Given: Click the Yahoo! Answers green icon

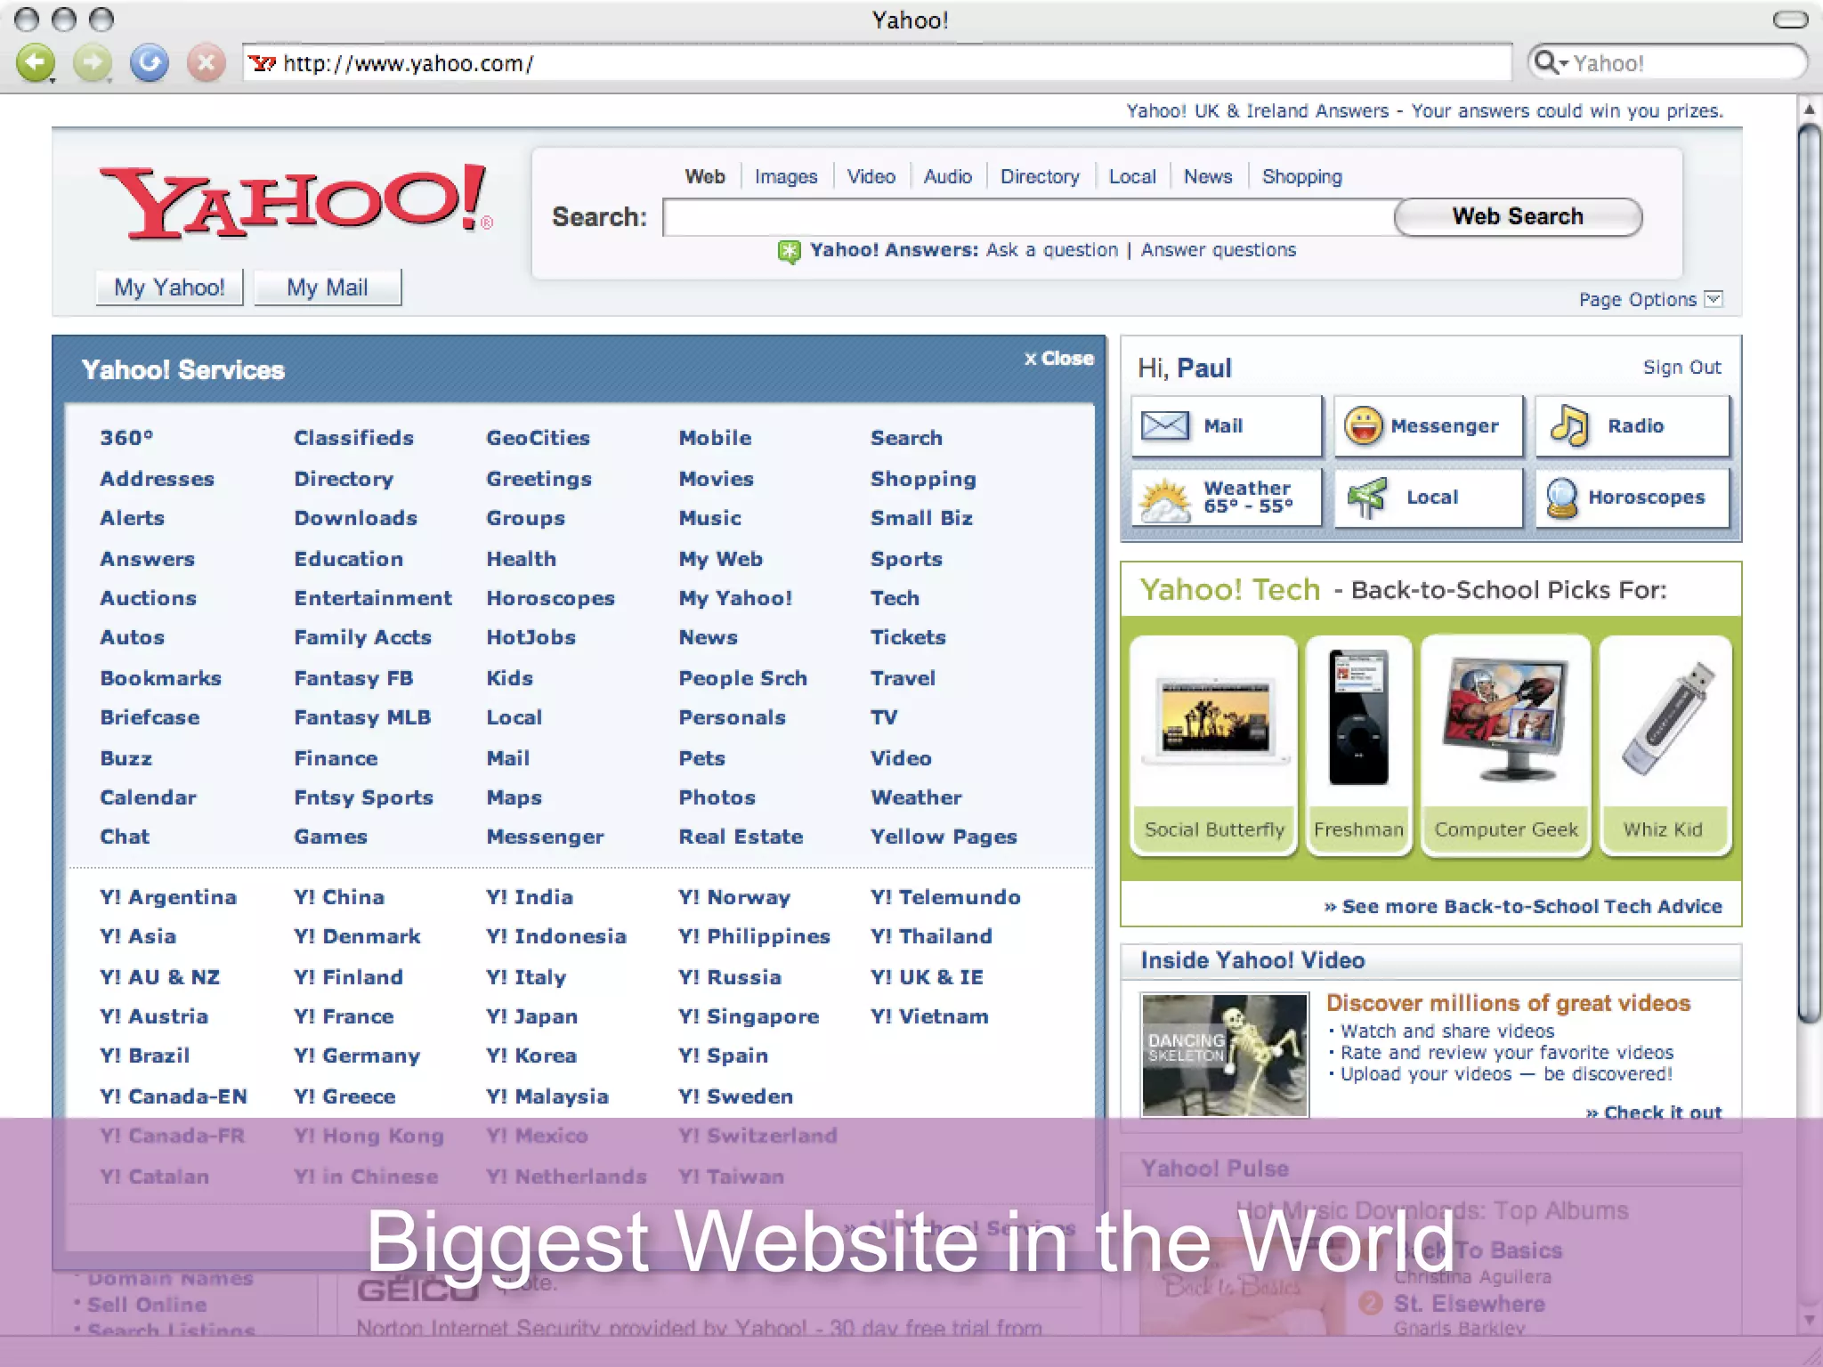Looking at the screenshot, I should [x=789, y=251].
